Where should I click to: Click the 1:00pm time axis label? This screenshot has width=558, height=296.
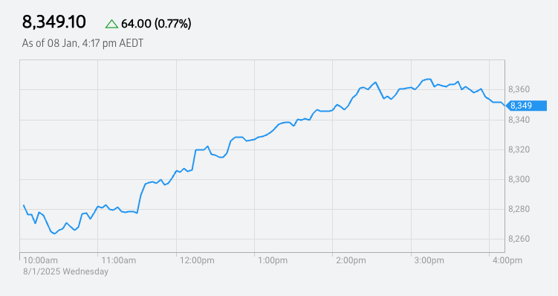click(x=273, y=260)
